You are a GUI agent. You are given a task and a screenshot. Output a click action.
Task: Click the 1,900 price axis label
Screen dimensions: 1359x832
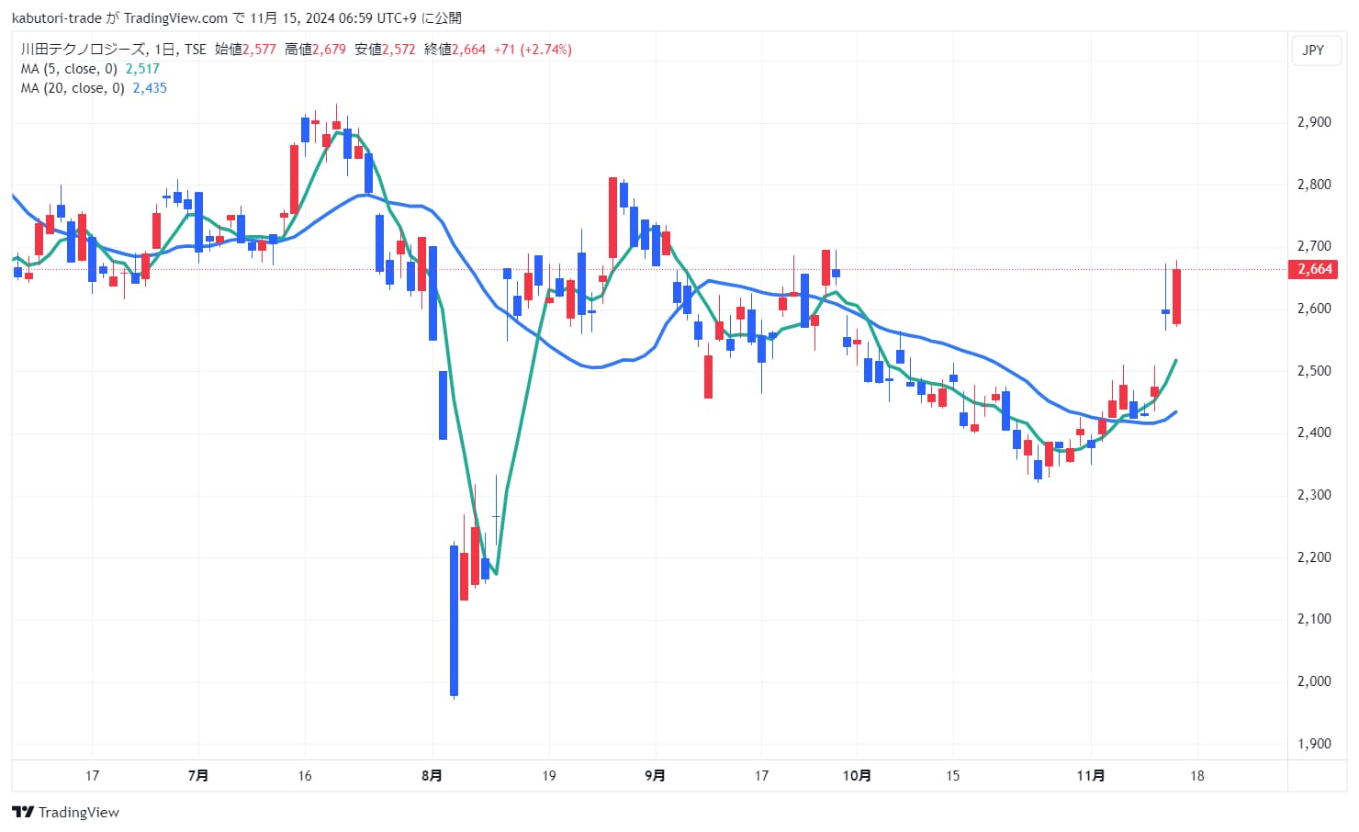click(1314, 744)
